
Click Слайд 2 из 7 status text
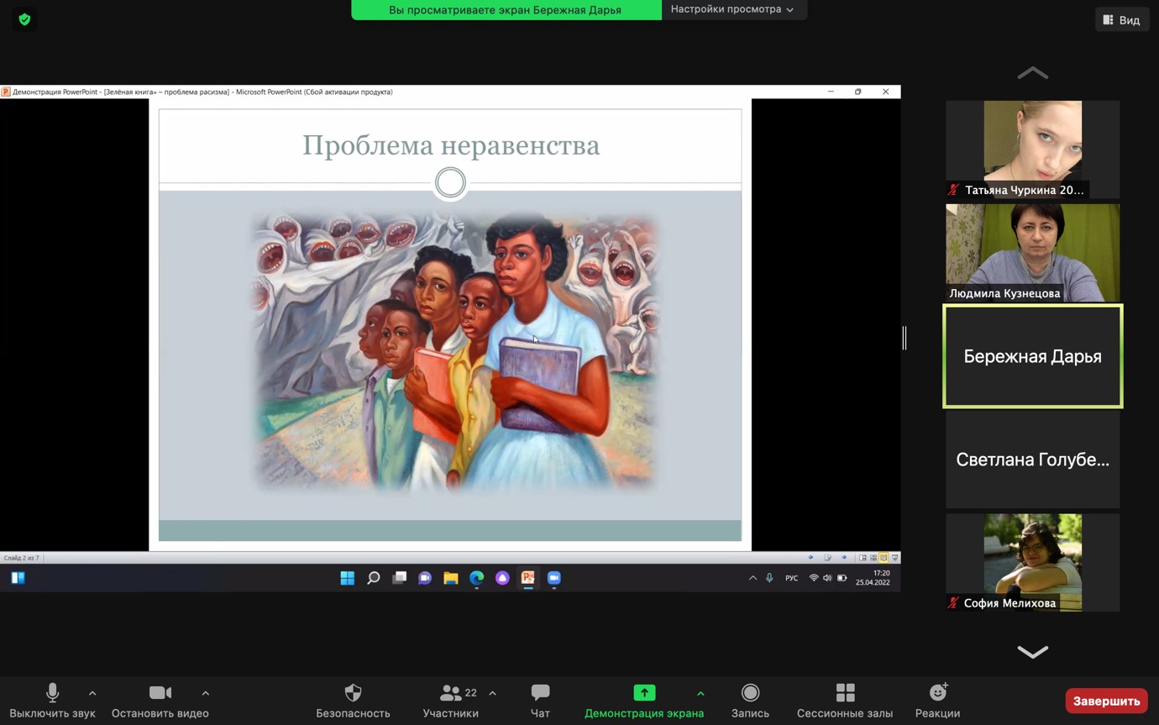pos(22,558)
